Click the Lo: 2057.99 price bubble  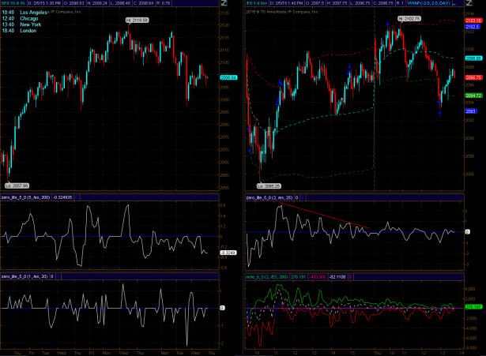[x=17, y=185]
